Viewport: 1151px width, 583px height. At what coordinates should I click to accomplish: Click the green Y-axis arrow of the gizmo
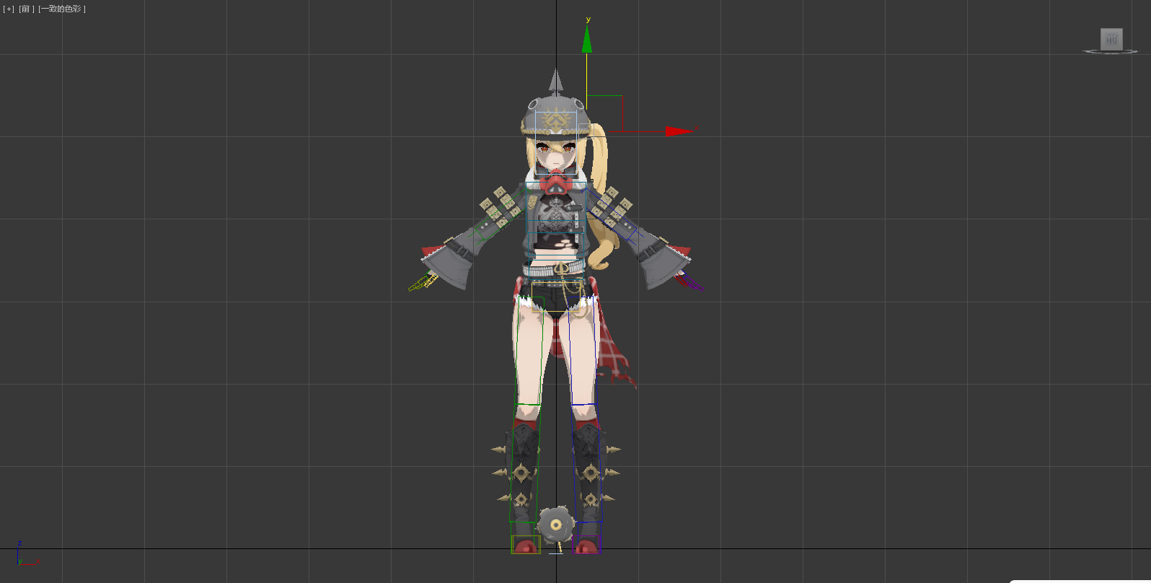click(587, 38)
